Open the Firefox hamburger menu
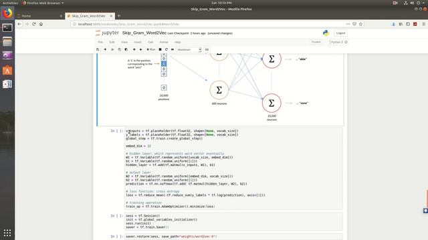The image size is (428, 240). 423,24
